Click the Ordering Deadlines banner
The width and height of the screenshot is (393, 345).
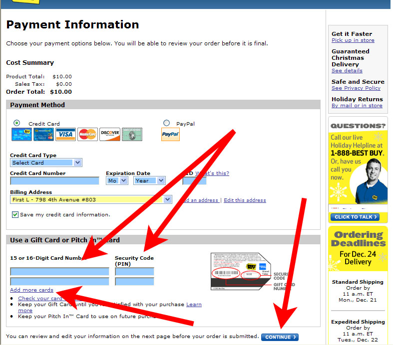tap(358, 248)
